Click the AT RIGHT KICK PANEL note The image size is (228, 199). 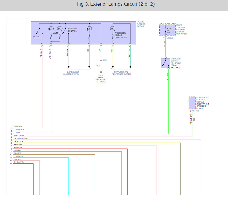coord(181,33)
